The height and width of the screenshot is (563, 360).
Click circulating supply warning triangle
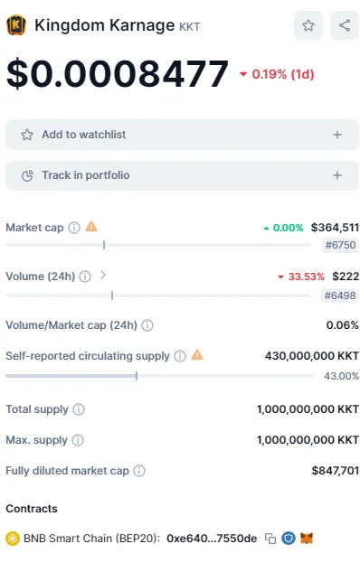(x=197, y=355)
